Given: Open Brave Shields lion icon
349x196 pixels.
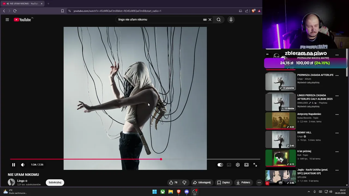Looking at the screenshot, I should click(253, 11).
